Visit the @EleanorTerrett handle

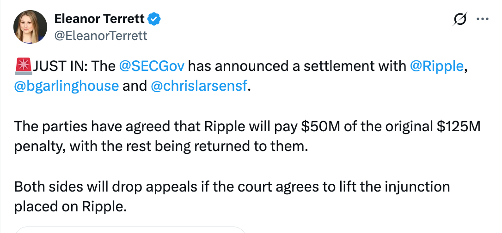101,36
